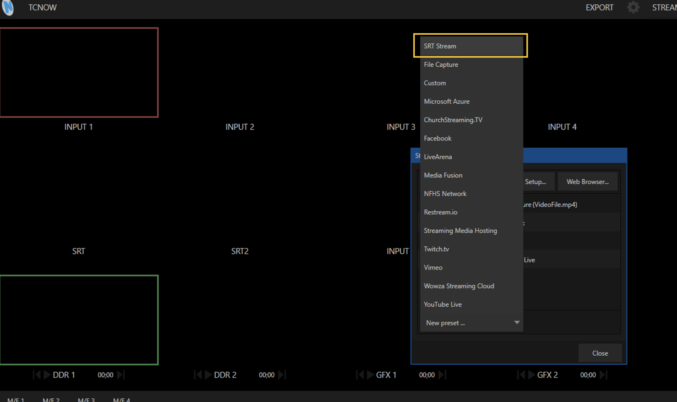Choose LiveArena preset
The image size is (677, 402).
[x=472, y=157]
